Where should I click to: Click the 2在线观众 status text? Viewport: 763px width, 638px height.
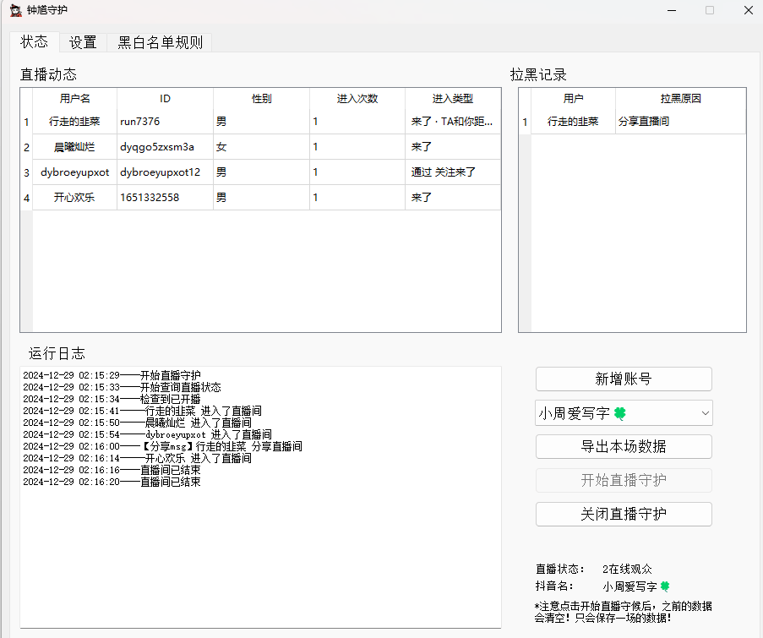click(627, 569)
